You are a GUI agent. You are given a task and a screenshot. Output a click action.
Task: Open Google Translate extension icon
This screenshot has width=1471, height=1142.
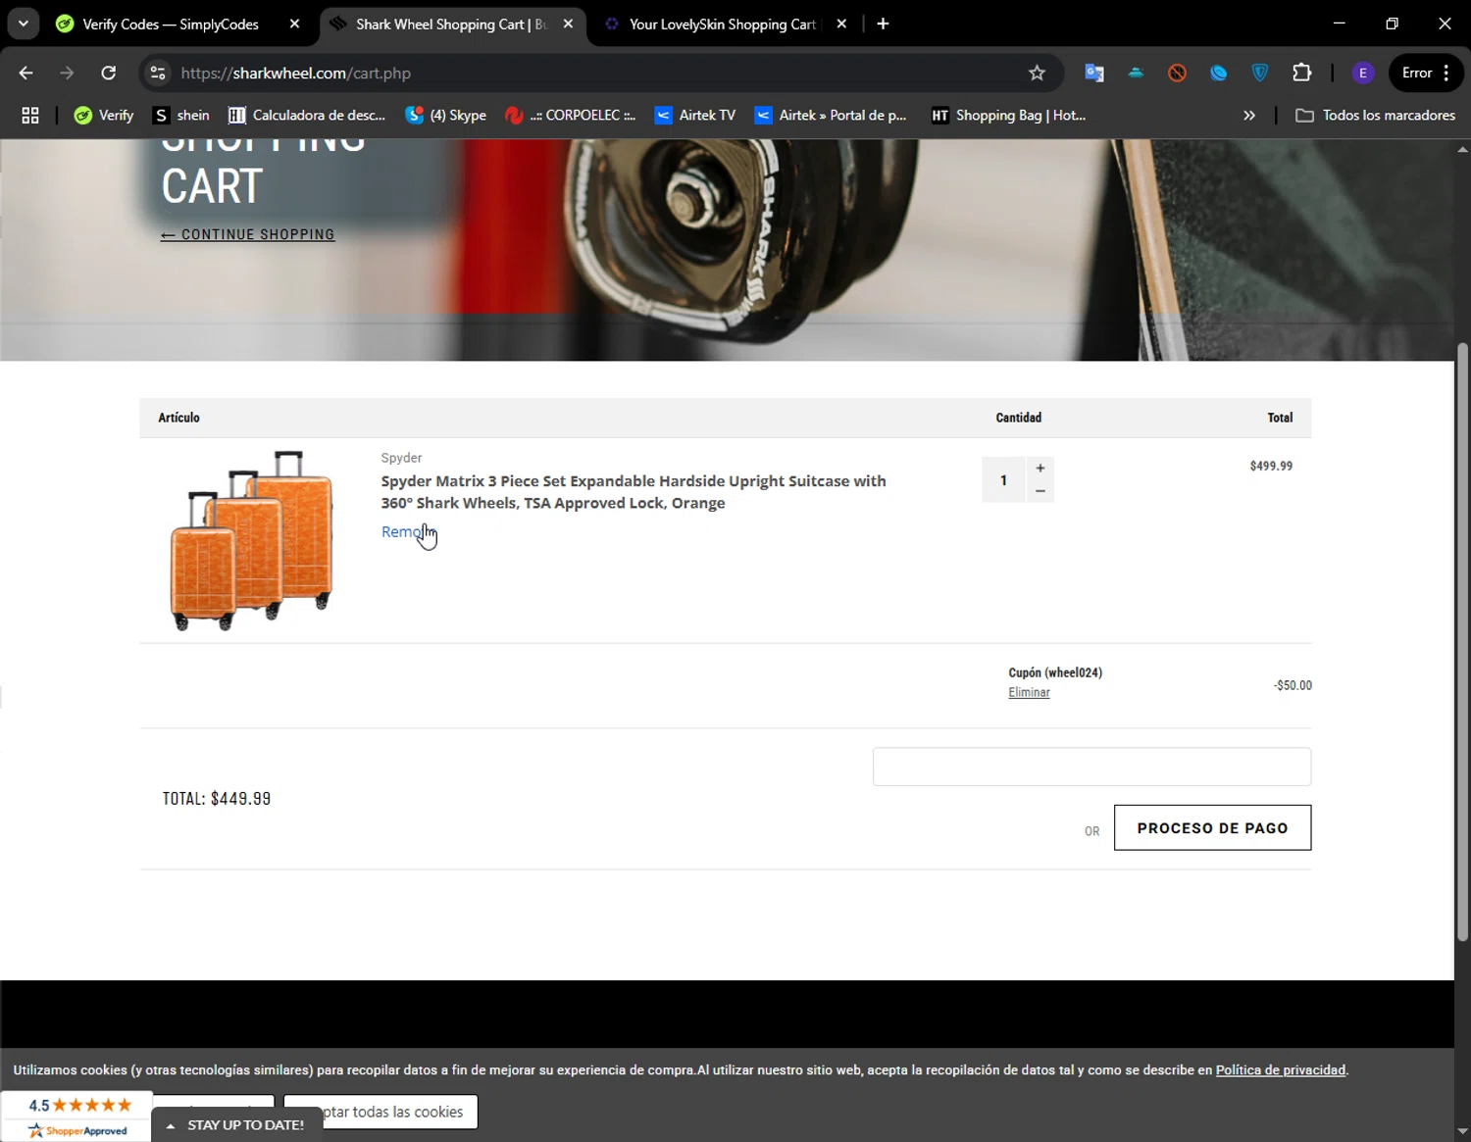(x=1094, y=73)
